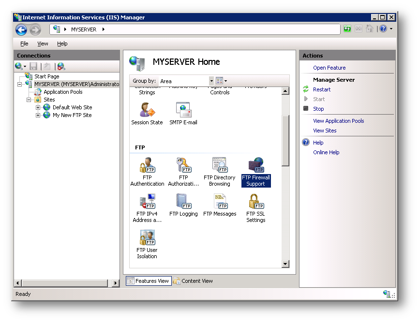Screen dimensions: 419x322
Task: Open the FTP User Isolation icon
Action: (147, 244)
